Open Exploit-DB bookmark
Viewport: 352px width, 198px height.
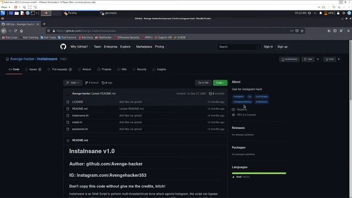click(163, 37)
